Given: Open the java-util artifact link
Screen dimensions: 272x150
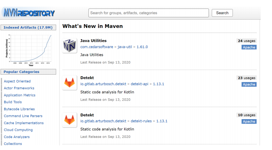Looking at the screenshot, I should pyautogui.click(x=125, y=47).
